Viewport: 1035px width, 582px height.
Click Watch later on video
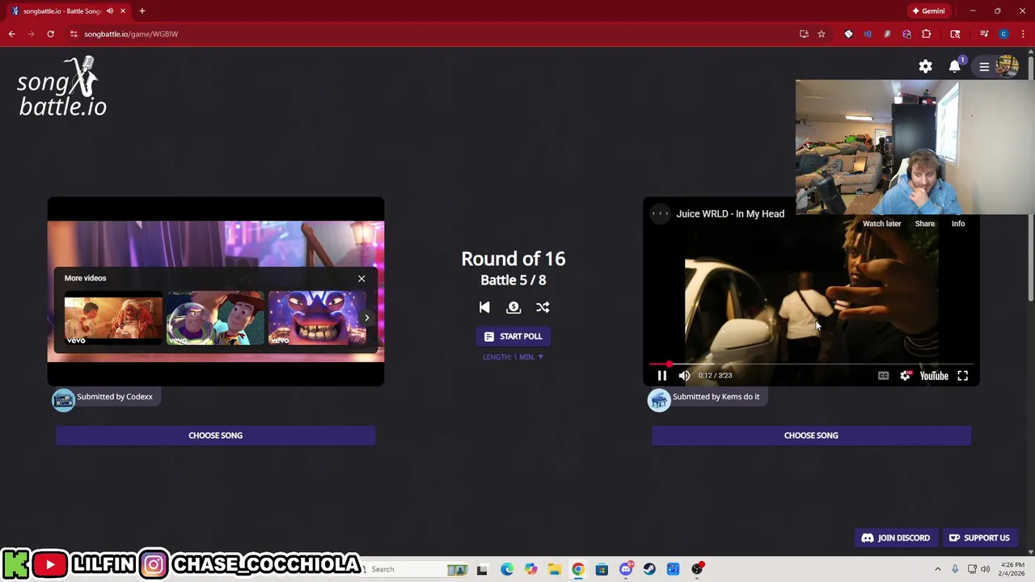[881, 224]
